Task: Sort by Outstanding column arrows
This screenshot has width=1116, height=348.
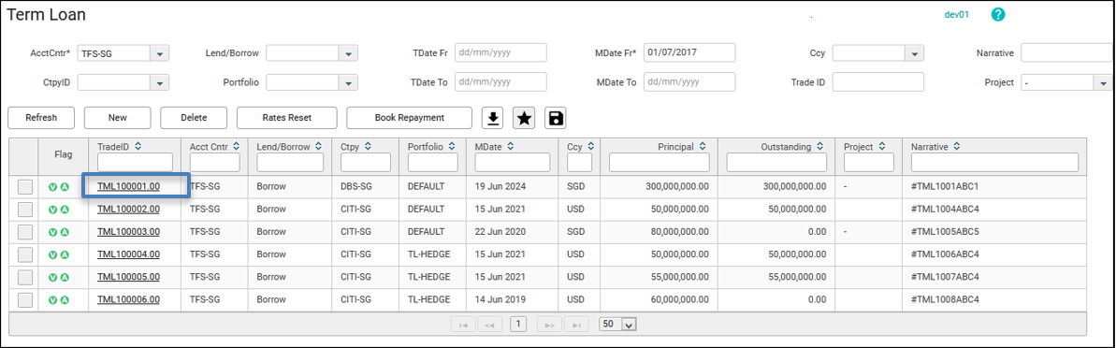Action: [x=819, y=147]
